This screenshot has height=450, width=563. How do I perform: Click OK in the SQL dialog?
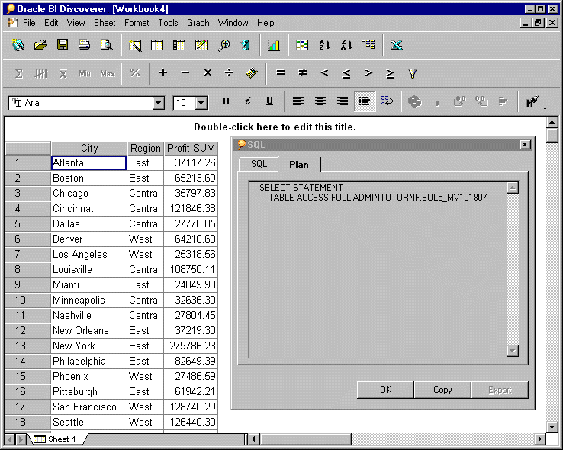click(385, 390)
